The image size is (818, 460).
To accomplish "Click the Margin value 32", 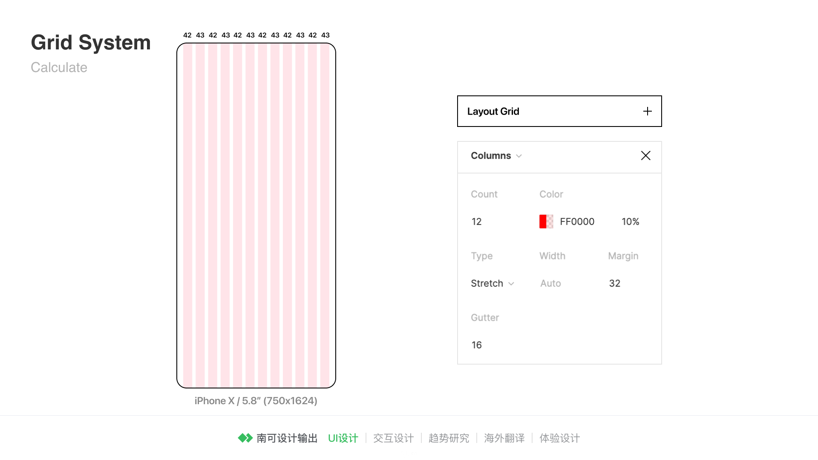I will 614,284.
